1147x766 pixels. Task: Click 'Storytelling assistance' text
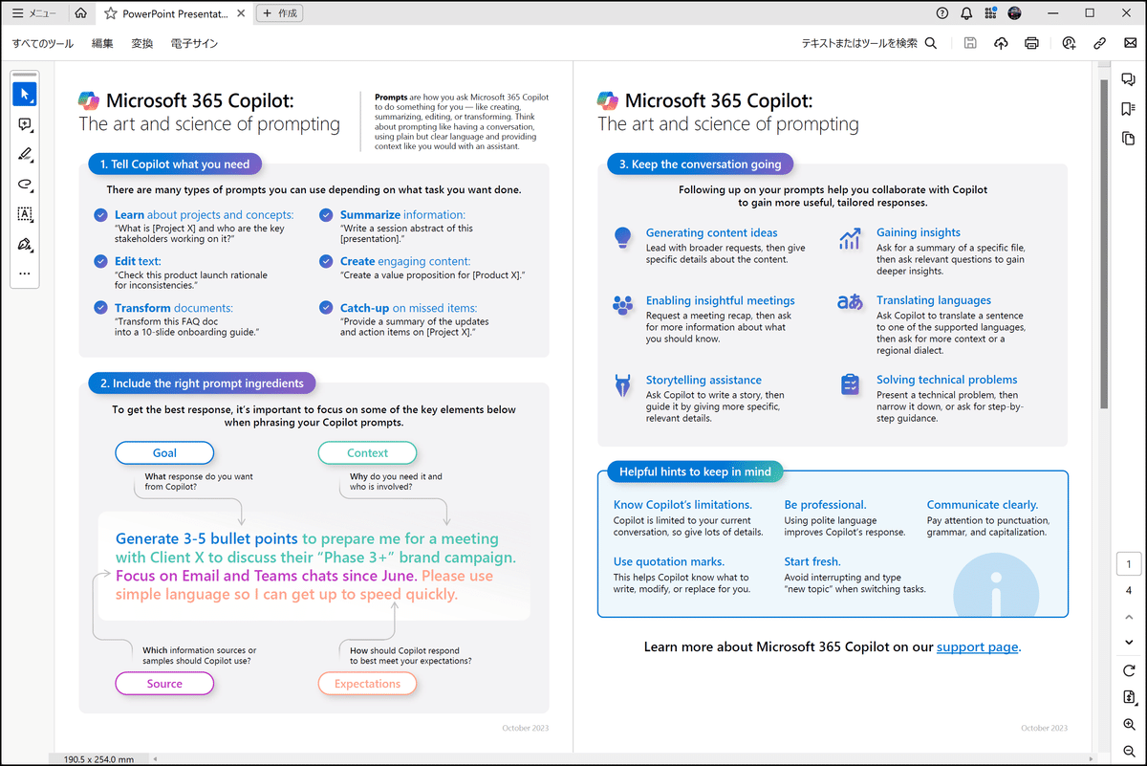pyautogui.click(x=703, y=380)
